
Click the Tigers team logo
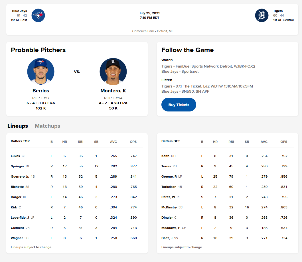(262, 15)
